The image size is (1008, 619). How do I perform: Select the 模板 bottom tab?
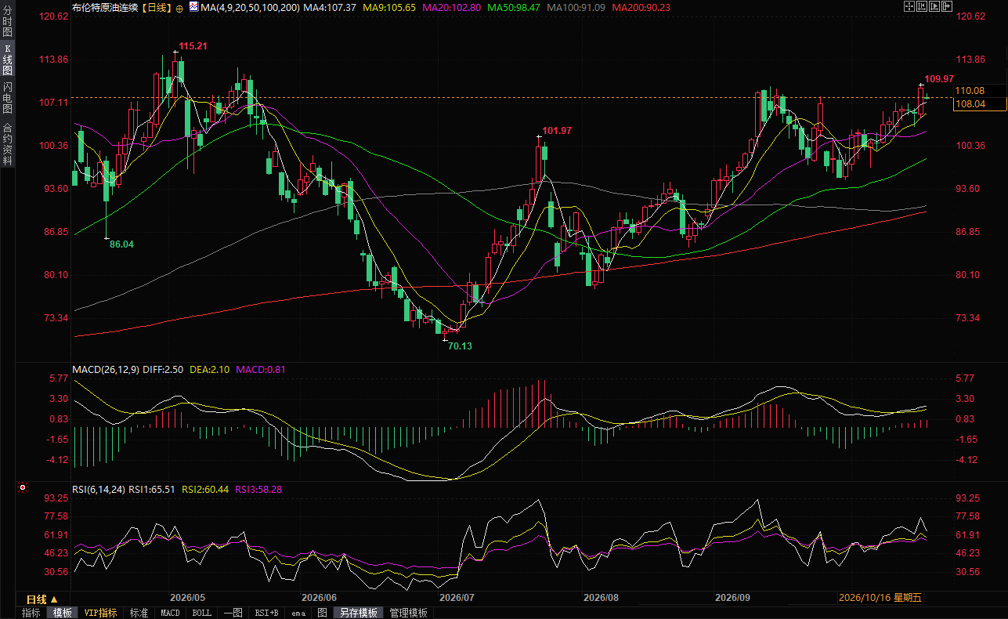(62, 613)
